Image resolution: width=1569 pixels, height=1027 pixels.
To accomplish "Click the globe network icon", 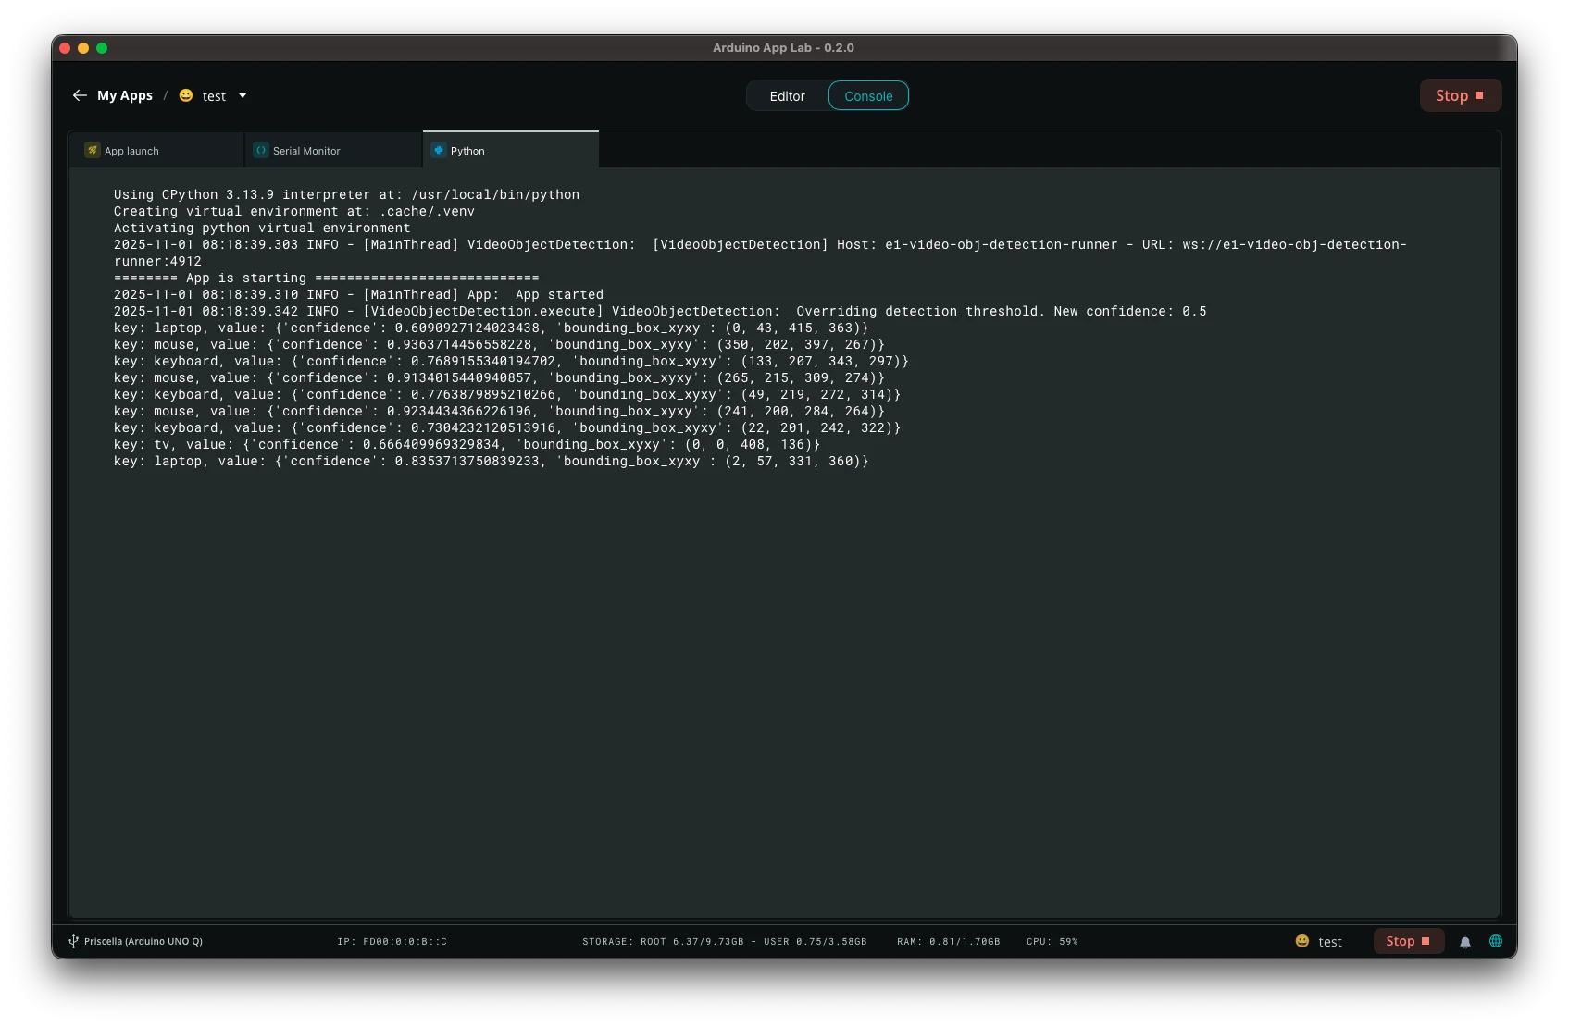I will (1496, 941).
